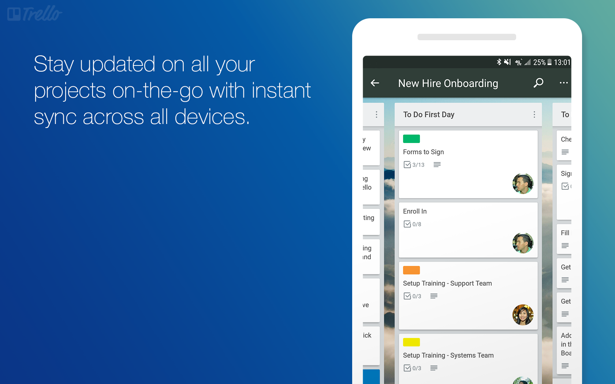Click the Trello logo at top left
615x384 pixels.
(35, 14)
